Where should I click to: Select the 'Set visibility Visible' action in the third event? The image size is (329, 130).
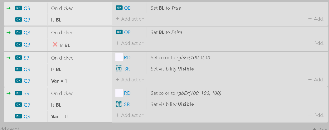pyautogui.click(x=172, y=69)
